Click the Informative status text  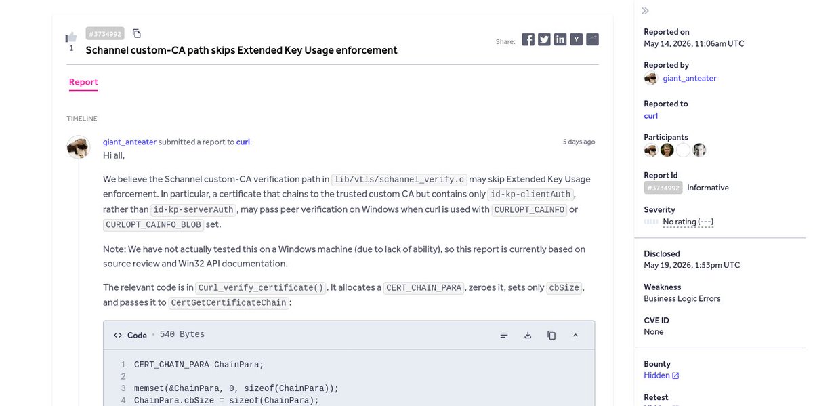click(708, 188)
